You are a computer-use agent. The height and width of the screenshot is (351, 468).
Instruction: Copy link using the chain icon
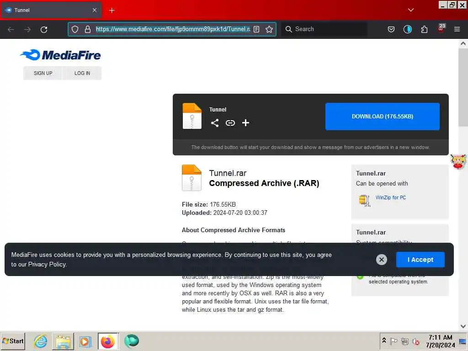pyautogui.click(x=230, y=123)
